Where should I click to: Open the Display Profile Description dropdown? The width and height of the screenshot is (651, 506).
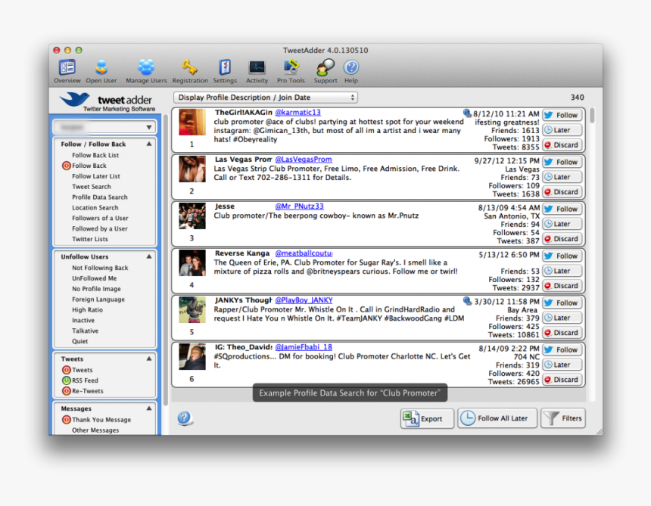point(265,98)
